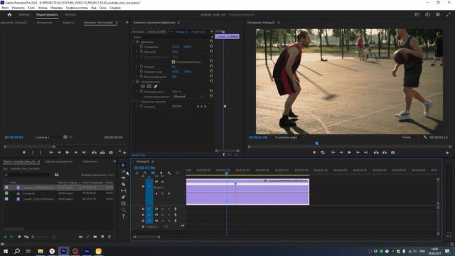Reset the Scale parameter
Viewport: 455px width, 256px height.
211,51
